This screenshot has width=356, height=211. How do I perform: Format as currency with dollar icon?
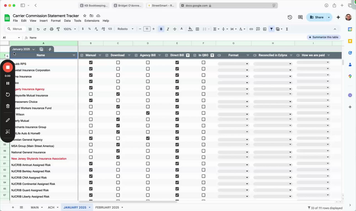(83, 29)
